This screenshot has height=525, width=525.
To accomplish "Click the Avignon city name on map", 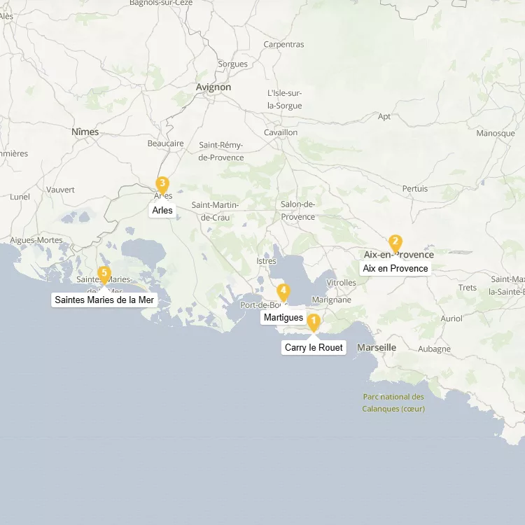I will (213, 87).
